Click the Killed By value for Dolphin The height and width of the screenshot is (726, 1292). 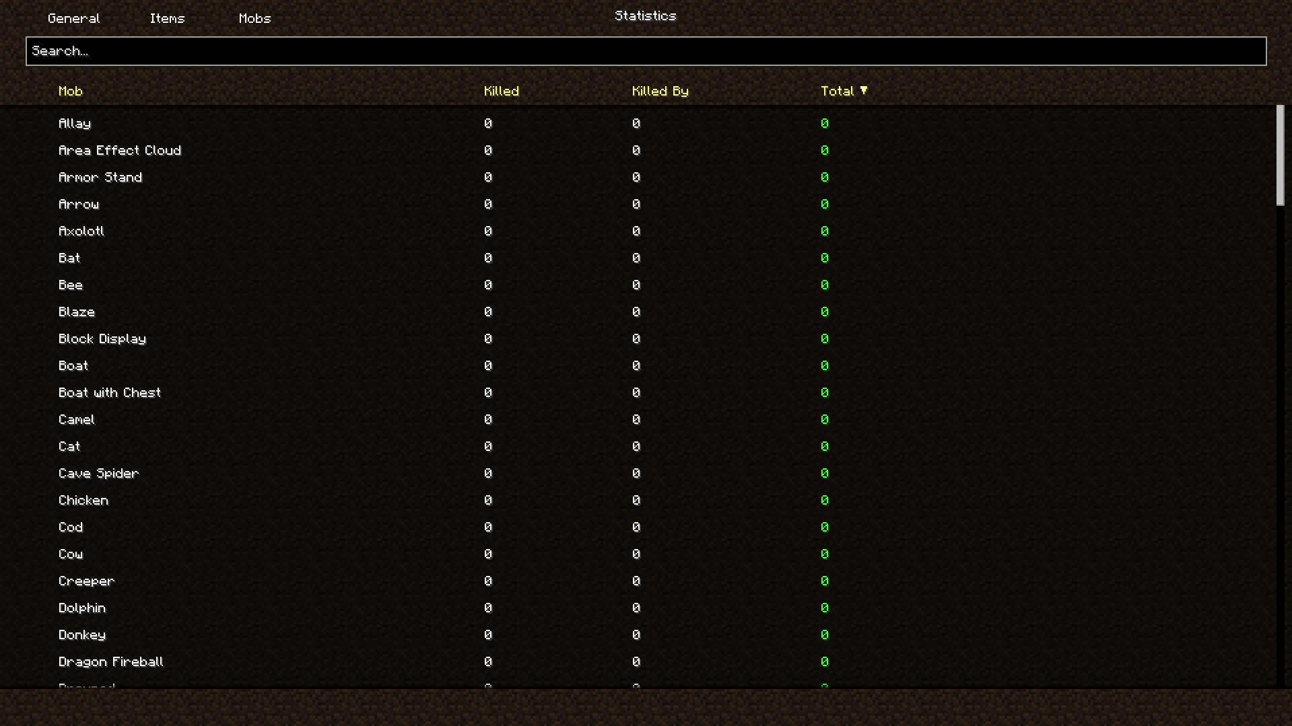pos(636,608)
